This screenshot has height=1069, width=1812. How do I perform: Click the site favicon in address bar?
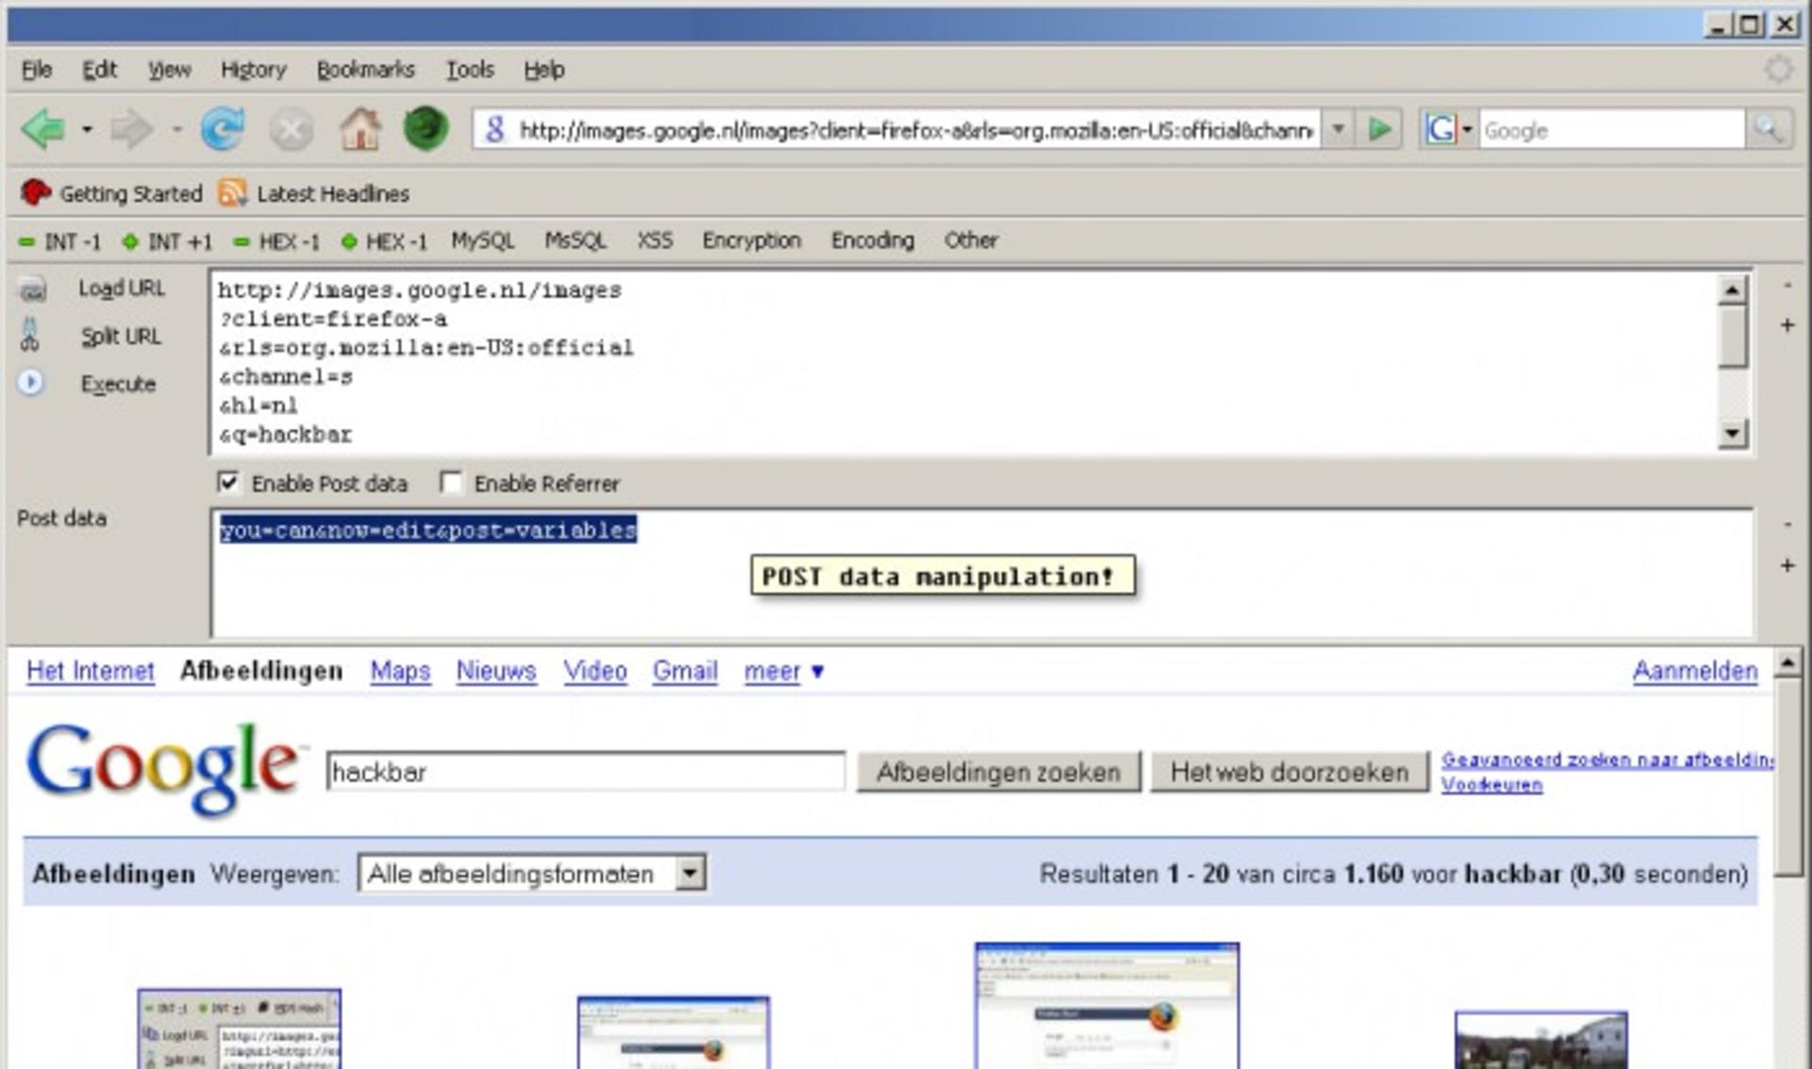coord(495,129)
